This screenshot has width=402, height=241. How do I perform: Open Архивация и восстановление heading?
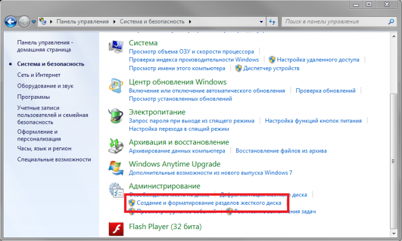pos(179,142)
